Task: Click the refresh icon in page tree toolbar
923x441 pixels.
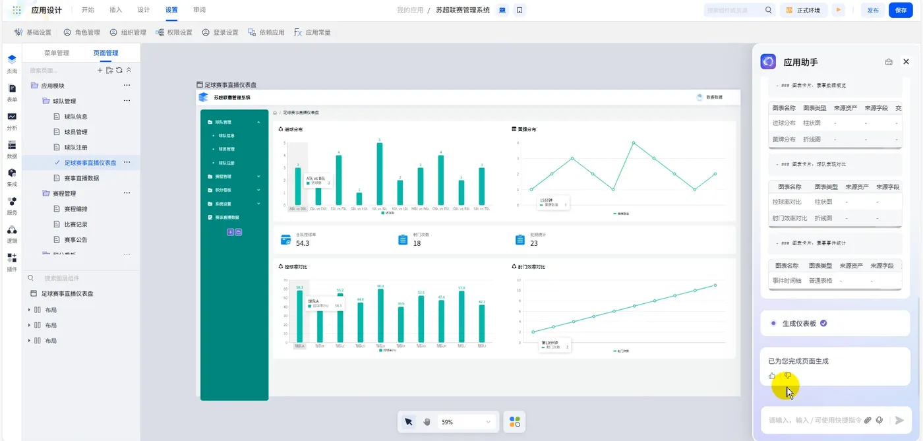Action: click(119, 70)
